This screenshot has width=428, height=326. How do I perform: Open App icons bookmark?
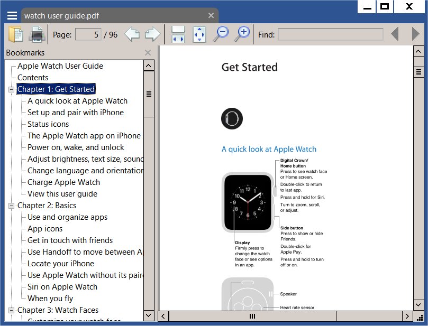45,229
